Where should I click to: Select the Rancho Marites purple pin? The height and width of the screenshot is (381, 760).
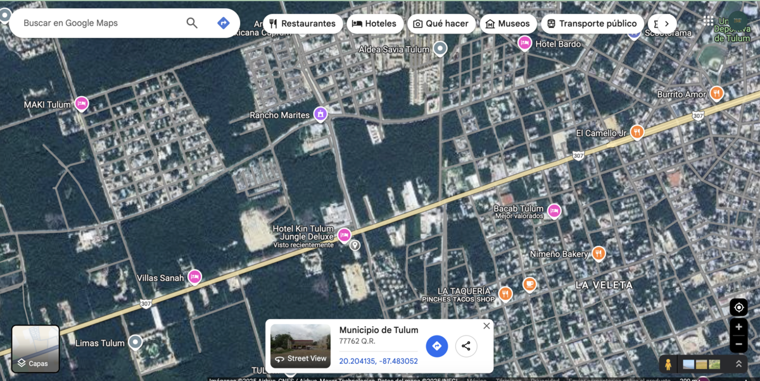[321, 114]
